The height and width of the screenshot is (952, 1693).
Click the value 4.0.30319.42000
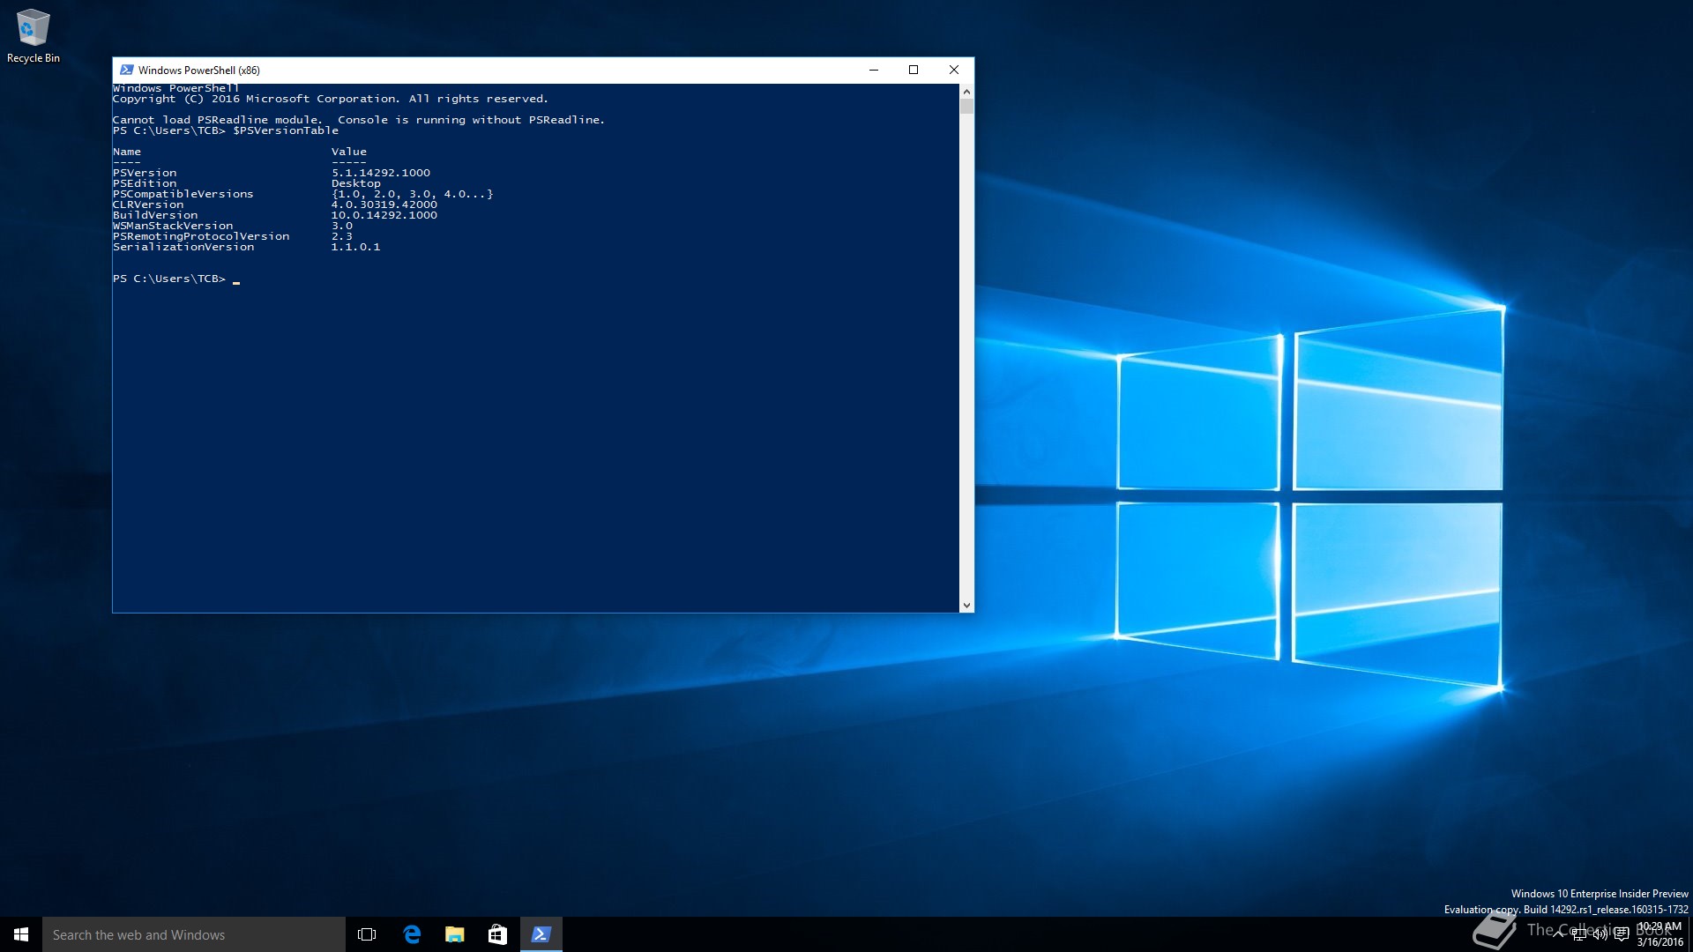coord(384,205)
